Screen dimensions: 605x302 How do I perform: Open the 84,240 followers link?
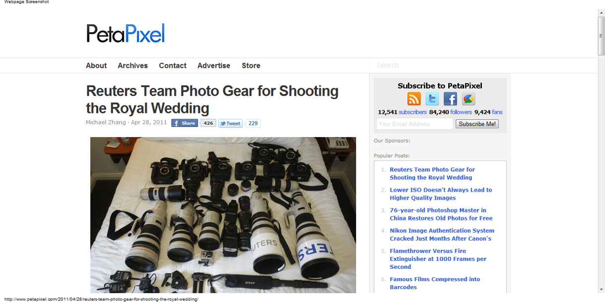[450, 112]
